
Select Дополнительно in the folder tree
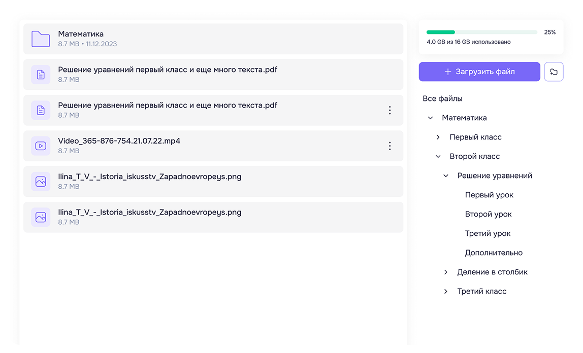493,253
